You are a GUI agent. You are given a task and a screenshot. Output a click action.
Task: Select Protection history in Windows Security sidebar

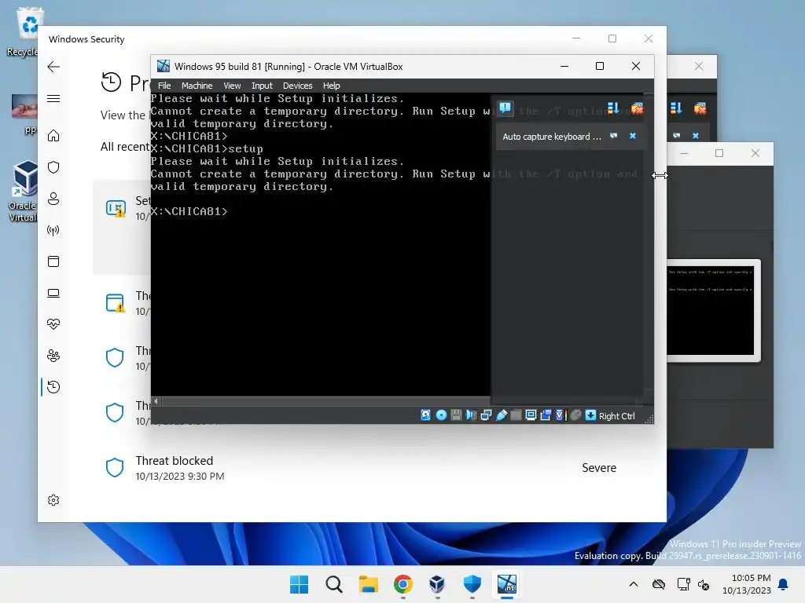tap(53, 386)
